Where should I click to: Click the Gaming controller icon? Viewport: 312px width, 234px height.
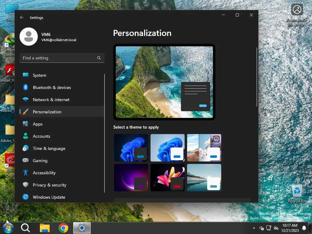26,160
